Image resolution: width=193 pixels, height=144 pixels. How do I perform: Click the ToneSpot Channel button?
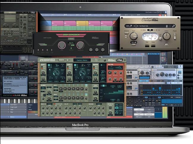click(126, 33)
